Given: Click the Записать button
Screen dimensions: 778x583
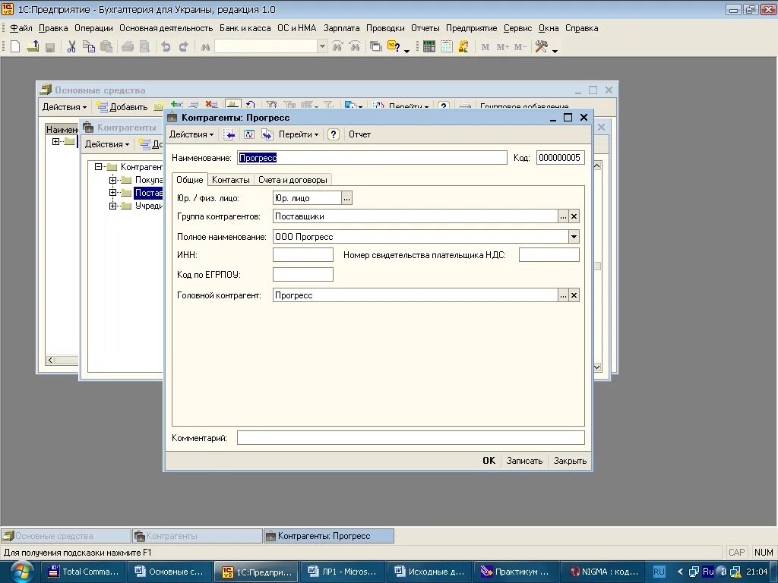Looking at the screenshot, I should pos(524,461).
